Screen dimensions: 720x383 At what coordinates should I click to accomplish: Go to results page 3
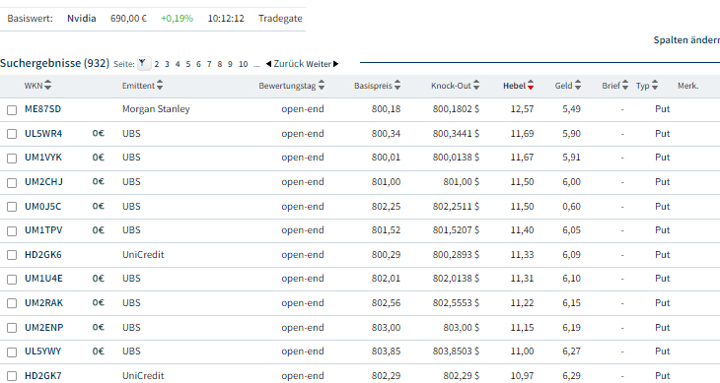(167, 64)
